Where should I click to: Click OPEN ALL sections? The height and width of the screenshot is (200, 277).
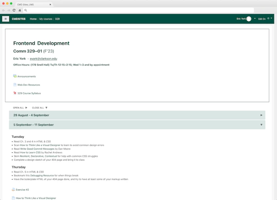click(x=18, y=108)
